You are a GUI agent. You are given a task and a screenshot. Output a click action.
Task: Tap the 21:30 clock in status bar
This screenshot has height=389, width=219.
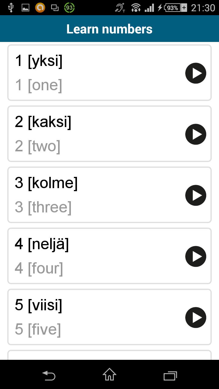[x=203, y=8]
